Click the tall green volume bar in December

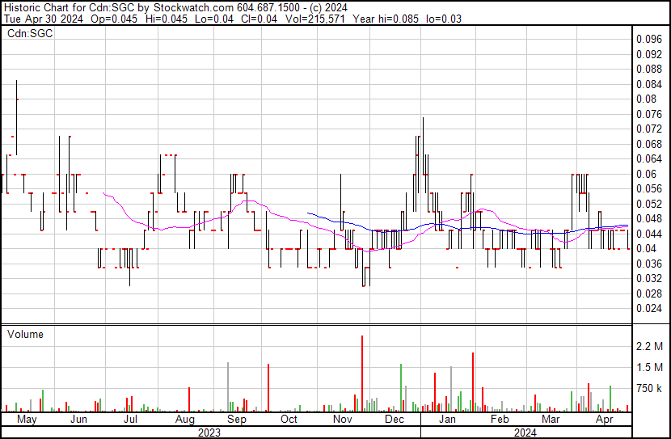pos(401,388)
